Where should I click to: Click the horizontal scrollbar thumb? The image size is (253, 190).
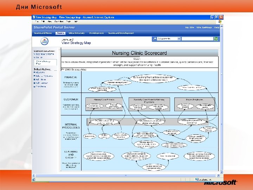126,175
